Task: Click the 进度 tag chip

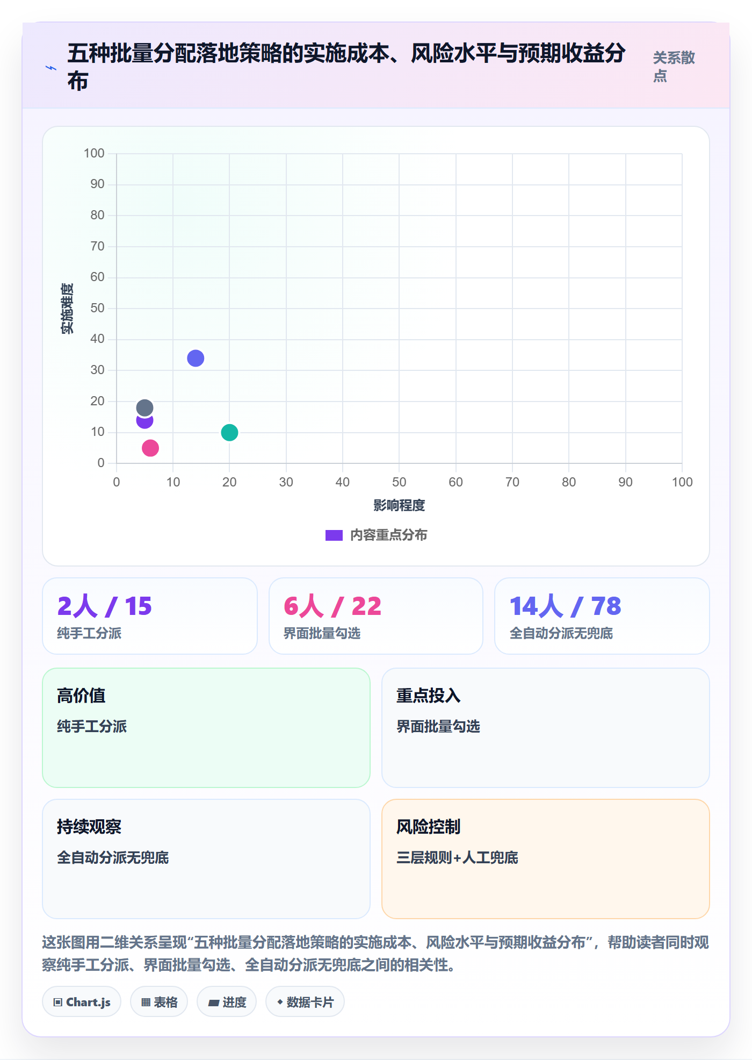Action: coord(227,1001)
